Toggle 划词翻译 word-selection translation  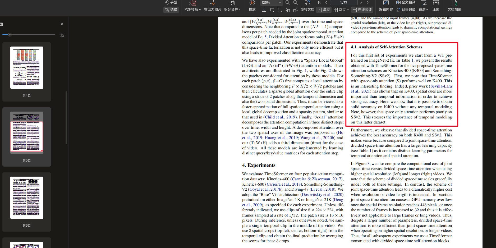tap(406, 10)
